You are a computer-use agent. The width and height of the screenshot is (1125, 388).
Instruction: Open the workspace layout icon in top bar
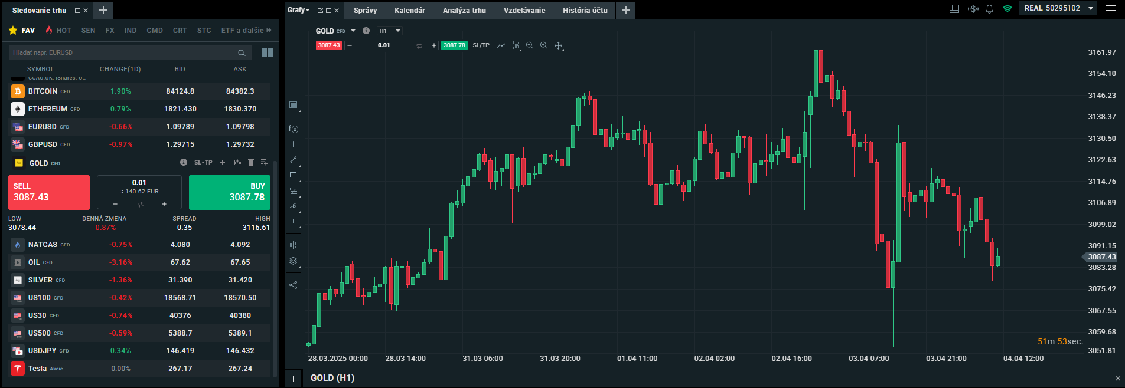pyautogui.click(x=954, y=9)
